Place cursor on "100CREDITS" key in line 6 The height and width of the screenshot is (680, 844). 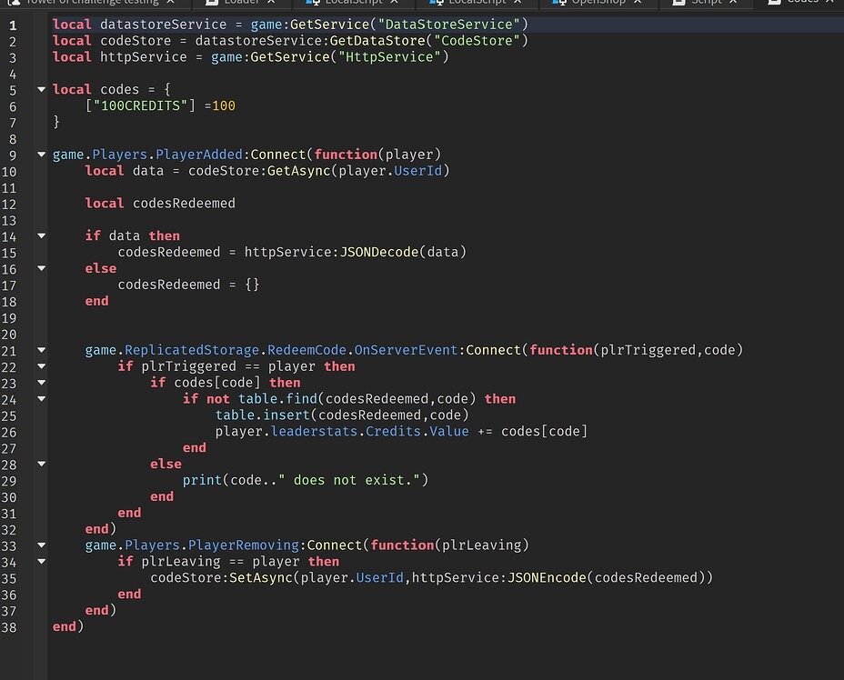coord(140,105)
